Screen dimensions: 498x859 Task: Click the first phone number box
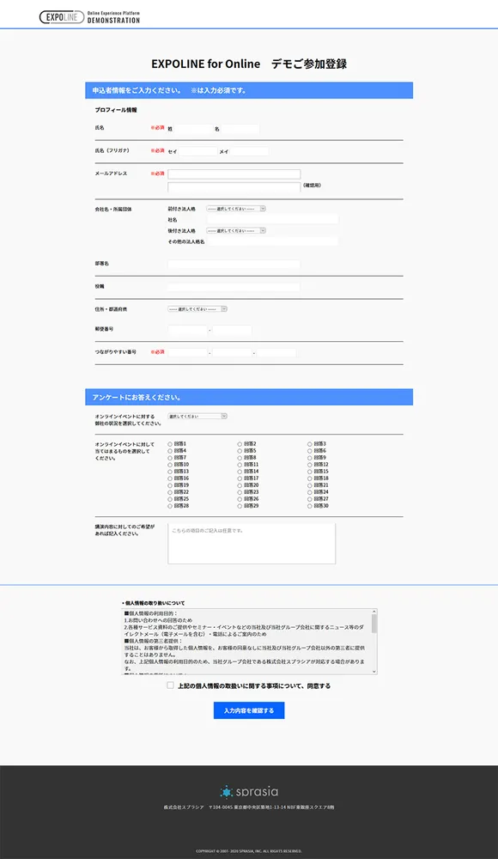187,352
